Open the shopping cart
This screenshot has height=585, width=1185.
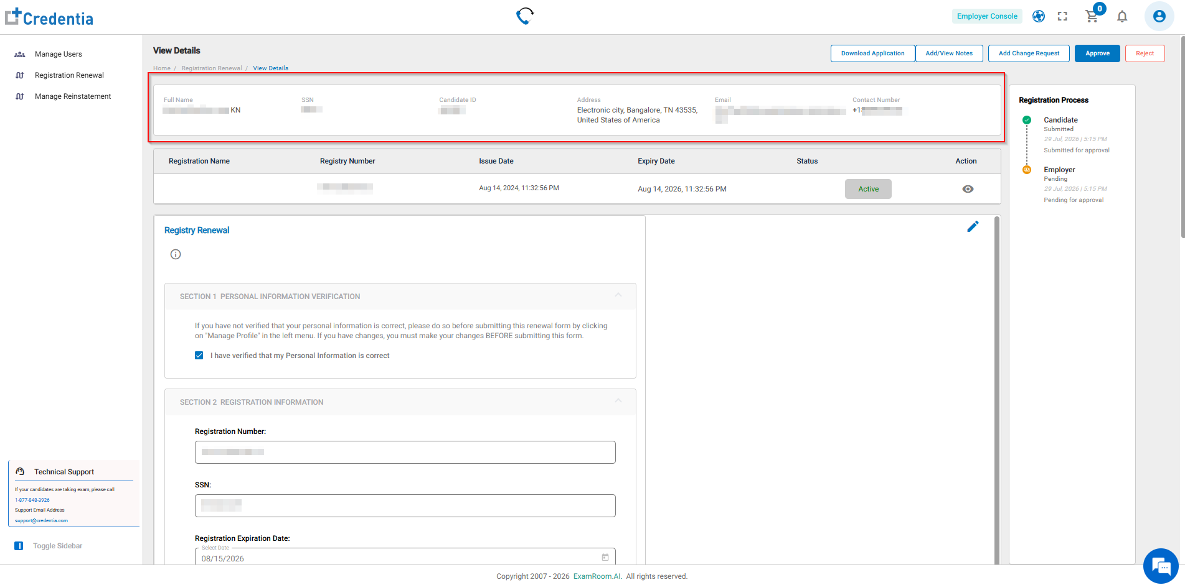(x=1092, y=17)
